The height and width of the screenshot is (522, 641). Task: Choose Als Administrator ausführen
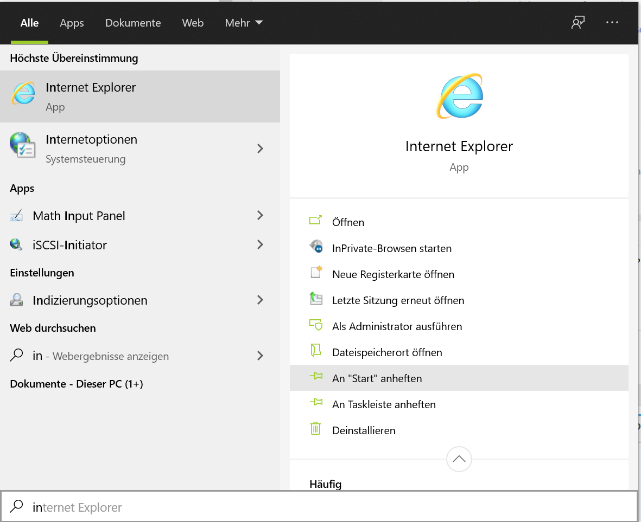click(459, 326)
